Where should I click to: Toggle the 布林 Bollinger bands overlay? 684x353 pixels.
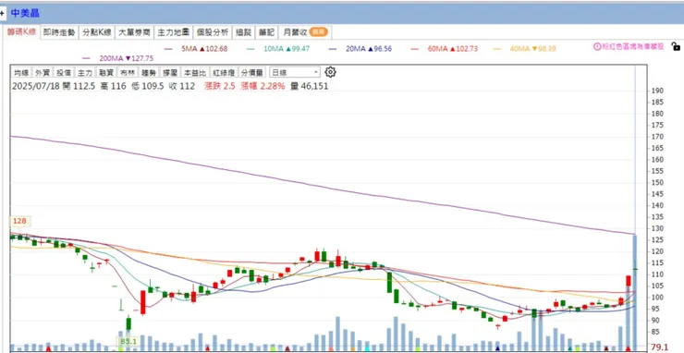128,72
